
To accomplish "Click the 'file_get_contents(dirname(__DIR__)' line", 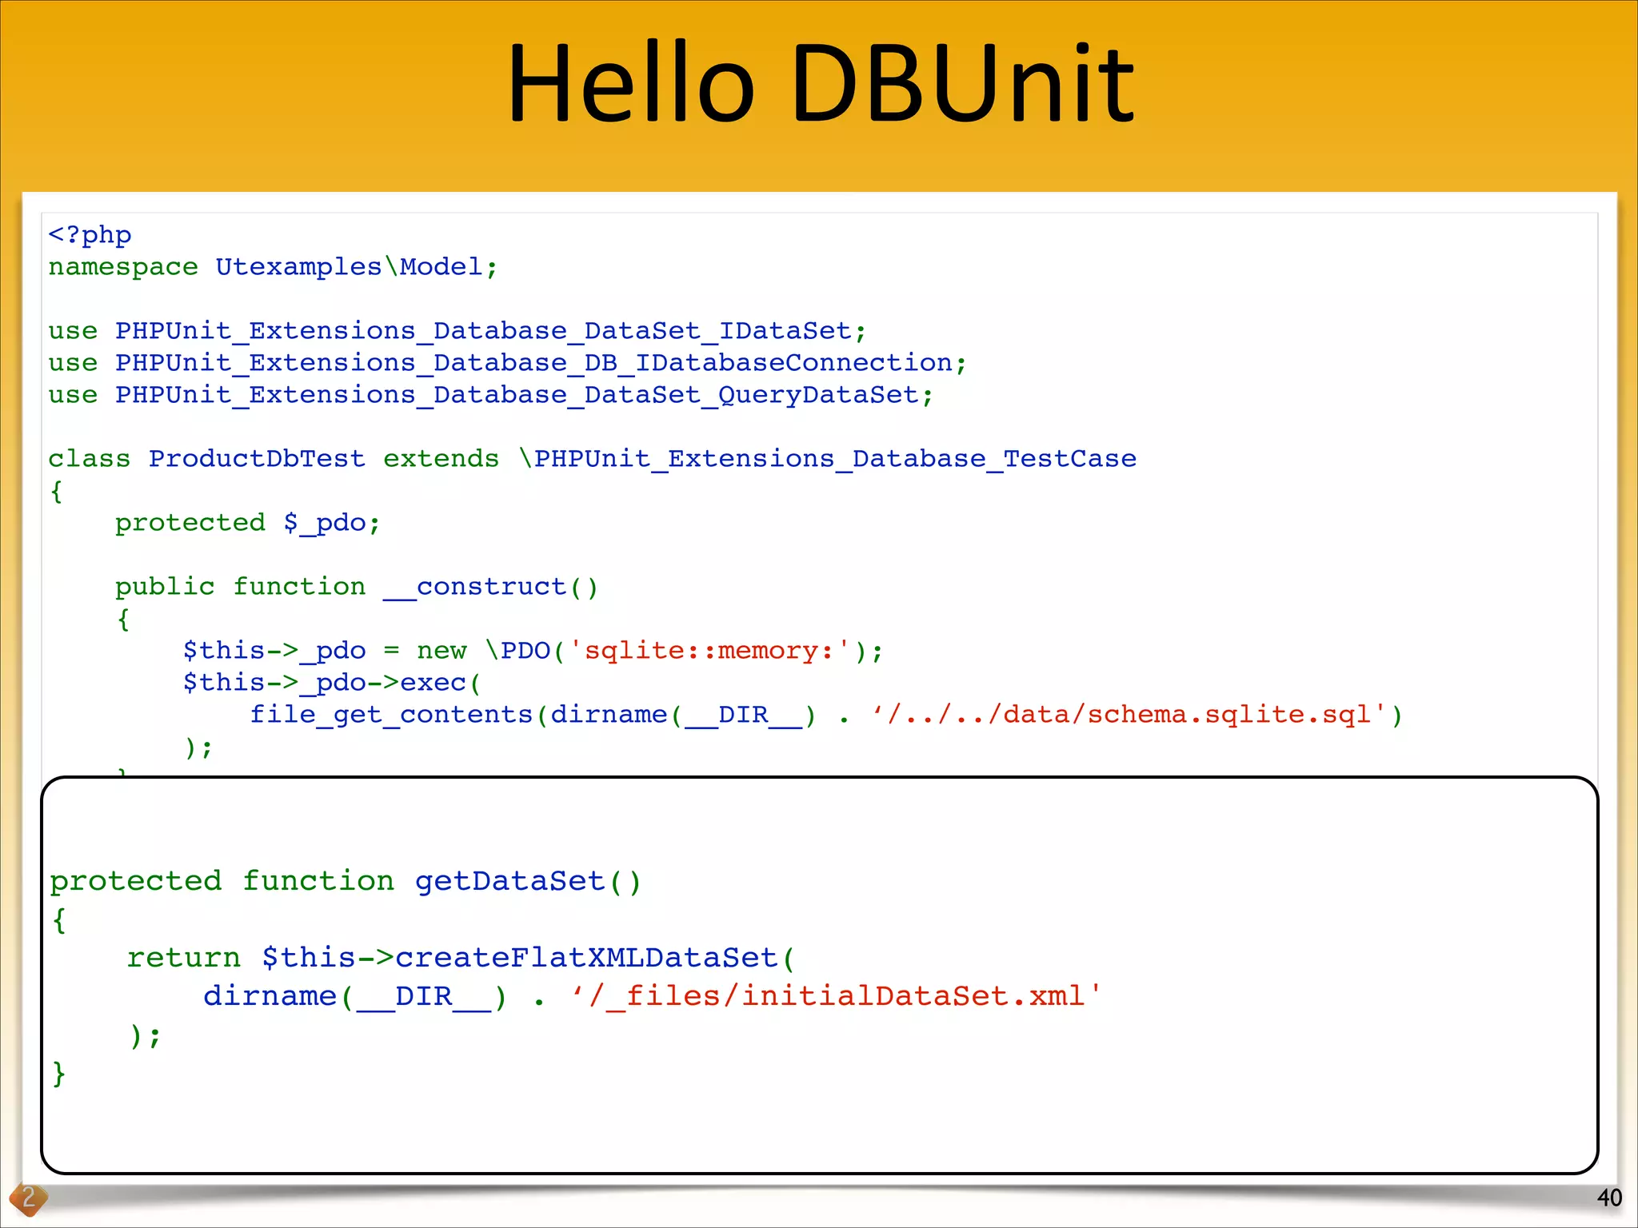I will point(826,715).
